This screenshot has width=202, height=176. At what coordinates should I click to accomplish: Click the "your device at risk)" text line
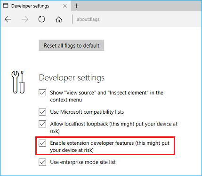coord(72,150)
